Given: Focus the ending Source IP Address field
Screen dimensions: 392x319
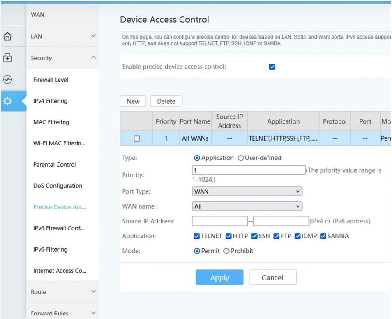Looking at the screenshot, I should 281,221.
